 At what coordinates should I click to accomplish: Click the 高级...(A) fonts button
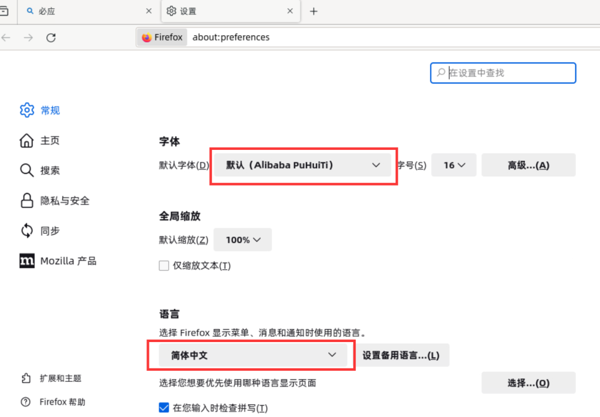pos(529,165)
